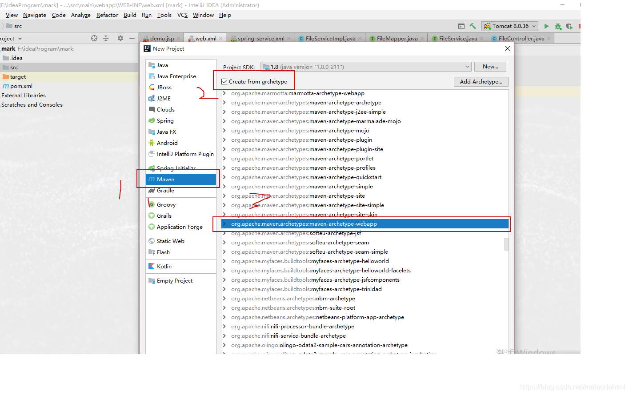This screenshot has width=629, height=395.
Task: Expand nbm-suite-root archetype
Action: 224,308
